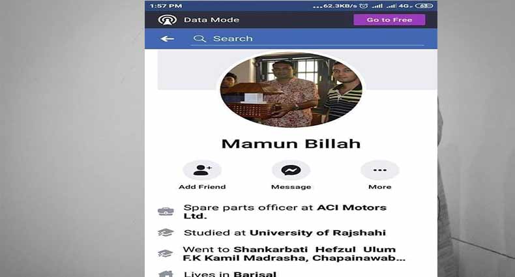Click the briefcase work icon
Viewport: 515px width, 277px height.
[x=166, y=211]
